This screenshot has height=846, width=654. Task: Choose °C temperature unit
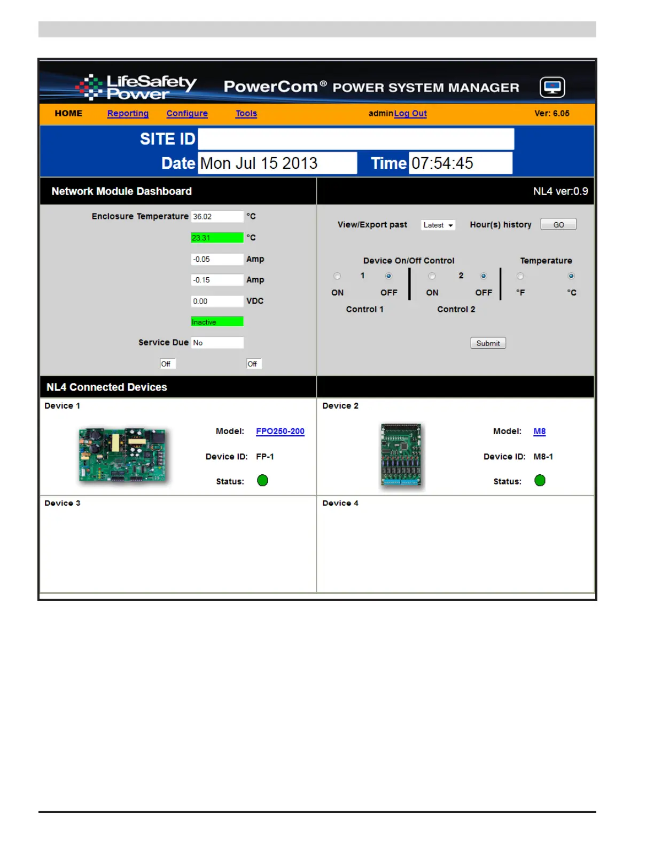point(571,276)
